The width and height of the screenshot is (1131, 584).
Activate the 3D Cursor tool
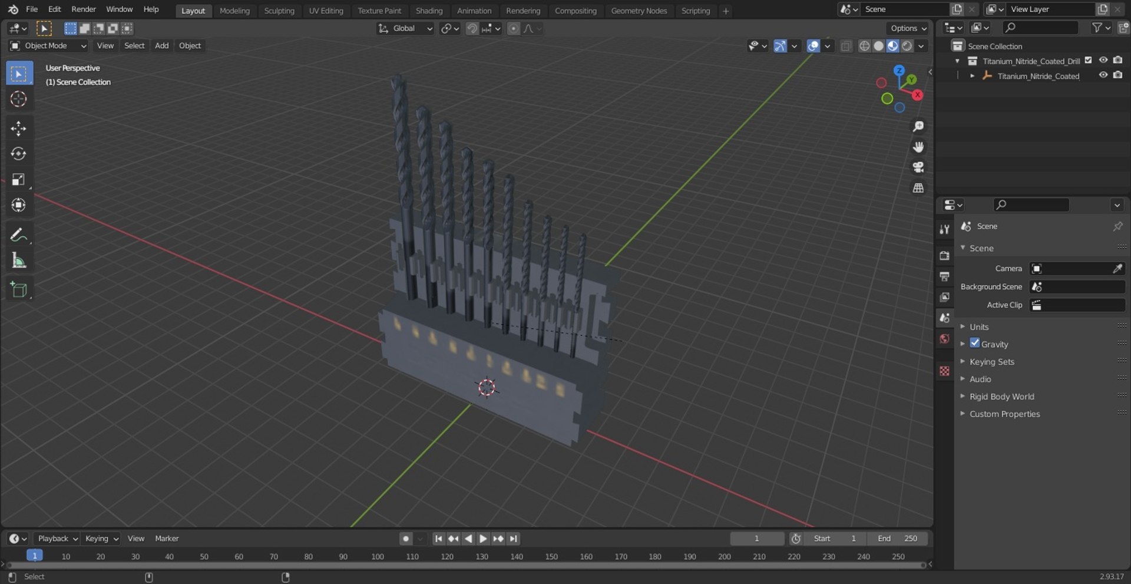19,99
